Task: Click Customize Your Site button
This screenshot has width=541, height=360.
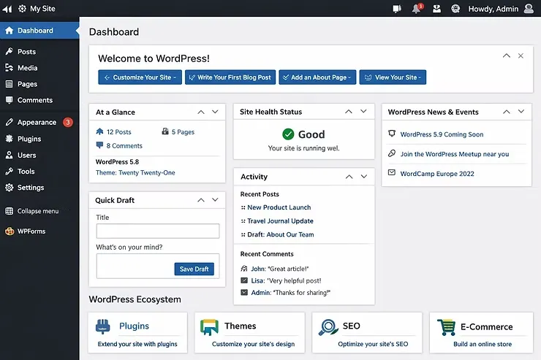Action: point(140,77)
